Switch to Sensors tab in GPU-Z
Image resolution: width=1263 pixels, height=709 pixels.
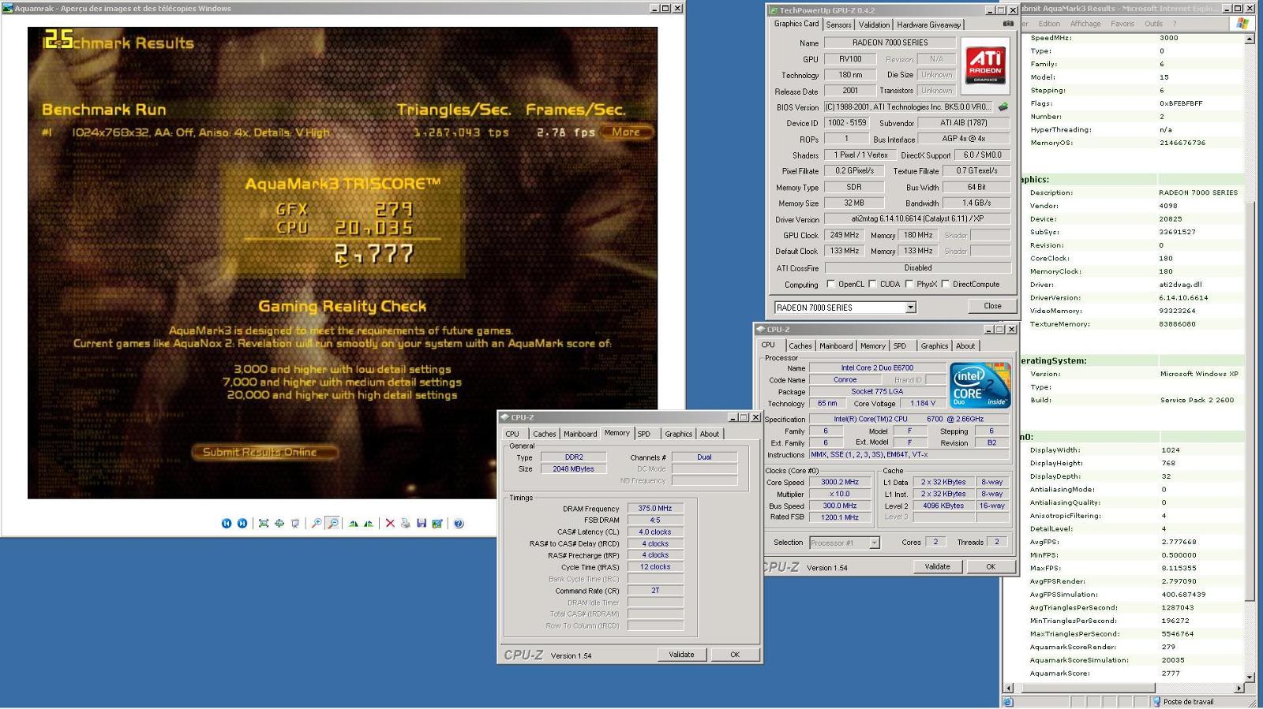(x=838, y=24)
